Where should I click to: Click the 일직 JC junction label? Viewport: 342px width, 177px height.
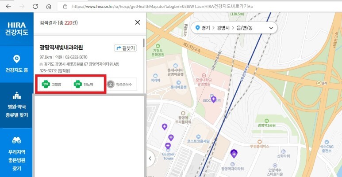tap(322, 83)
